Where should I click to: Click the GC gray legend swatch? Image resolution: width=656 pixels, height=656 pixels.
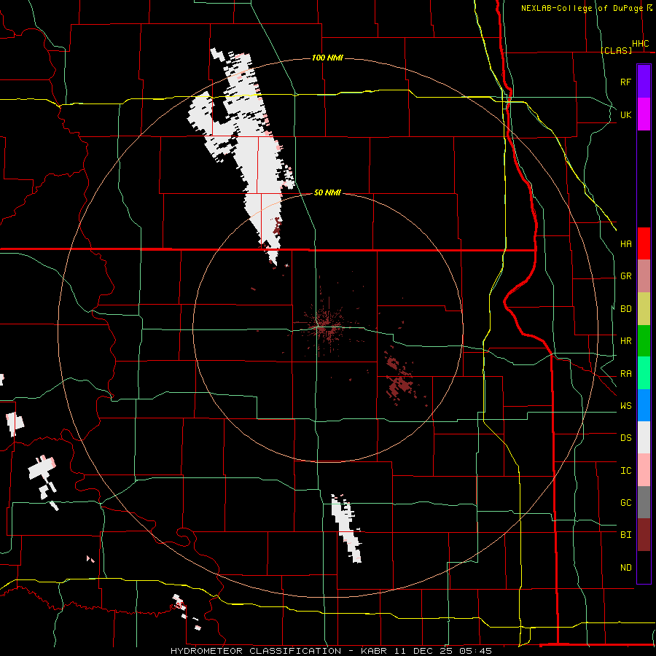(x=644, y=502)
